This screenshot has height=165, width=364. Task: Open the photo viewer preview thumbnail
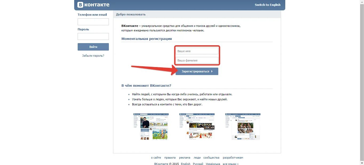243,126
